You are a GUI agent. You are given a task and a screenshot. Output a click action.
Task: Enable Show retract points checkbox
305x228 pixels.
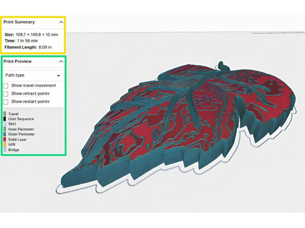tap(6, 94)
